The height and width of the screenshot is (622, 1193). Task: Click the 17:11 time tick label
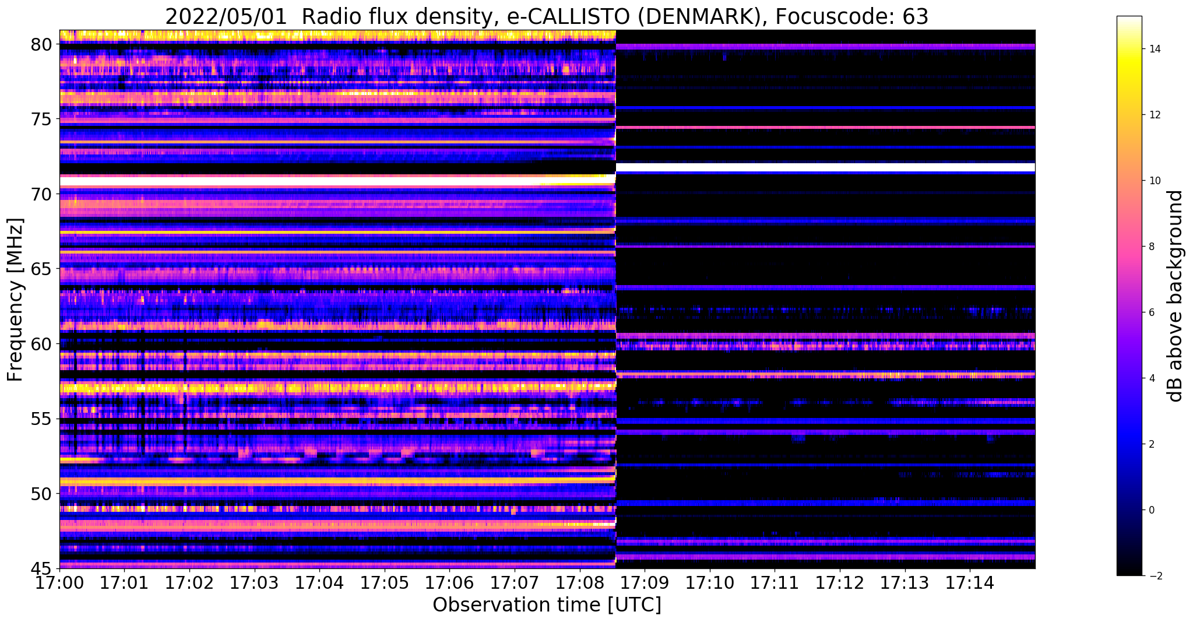(775, 582)
